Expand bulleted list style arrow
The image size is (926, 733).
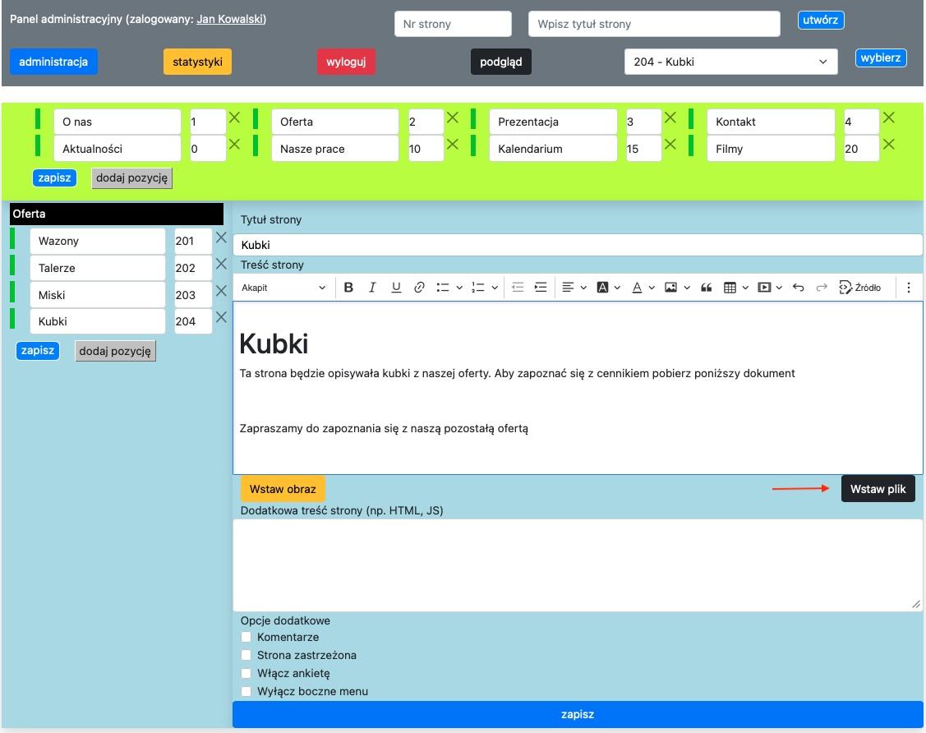[458, 288]
